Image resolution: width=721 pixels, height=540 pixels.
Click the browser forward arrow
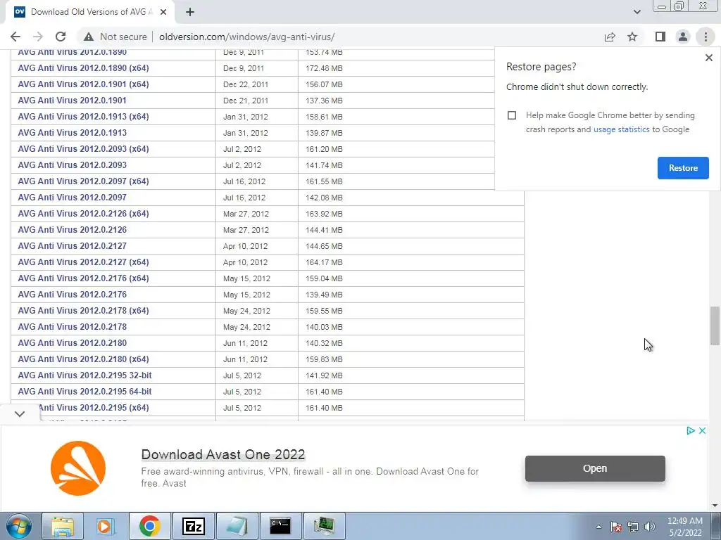(x=38, y=37)
